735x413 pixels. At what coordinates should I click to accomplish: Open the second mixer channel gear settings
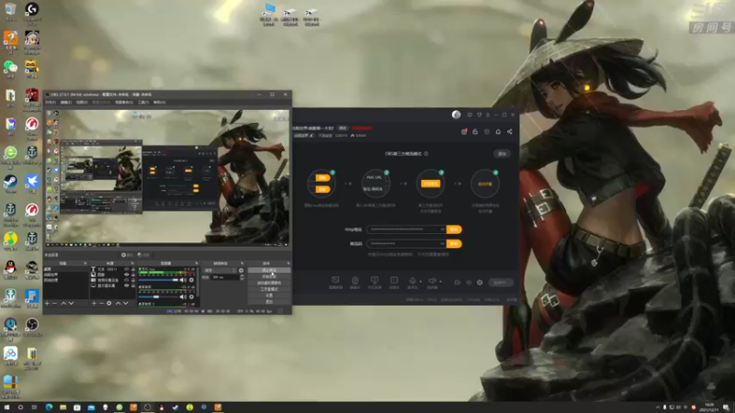[191, 296]
